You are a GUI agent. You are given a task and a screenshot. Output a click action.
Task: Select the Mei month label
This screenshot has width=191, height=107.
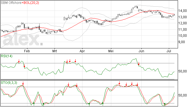(x=111, y=51)
